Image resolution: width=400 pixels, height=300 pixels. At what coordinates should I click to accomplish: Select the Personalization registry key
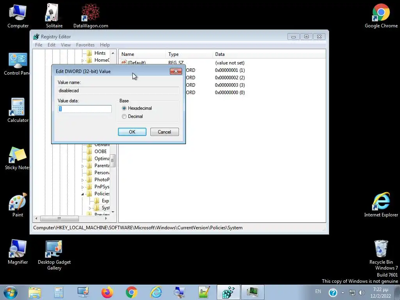point(102,173)
